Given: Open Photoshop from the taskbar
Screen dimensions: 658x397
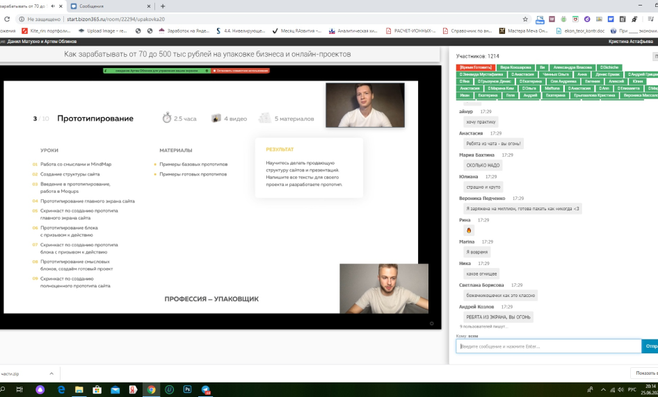Looking at the screenshot, I should coord(187,390).
